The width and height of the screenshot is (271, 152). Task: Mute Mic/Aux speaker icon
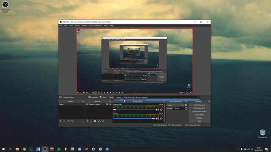157,118
